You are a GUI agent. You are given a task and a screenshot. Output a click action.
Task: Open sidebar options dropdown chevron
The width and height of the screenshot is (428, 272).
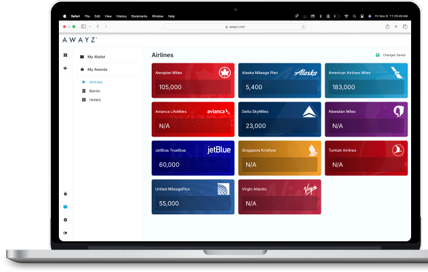[x=90, y=27]
